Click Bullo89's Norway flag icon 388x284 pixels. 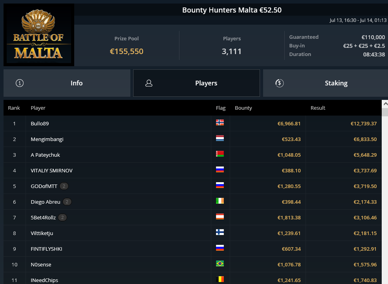(220, 122)
